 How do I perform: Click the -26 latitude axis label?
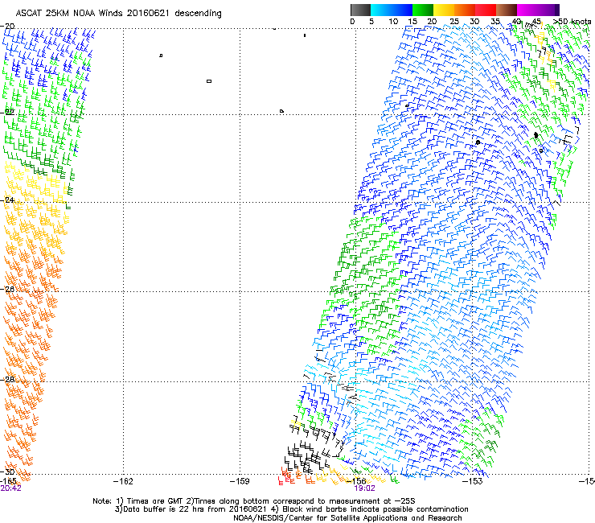[7, 290]
